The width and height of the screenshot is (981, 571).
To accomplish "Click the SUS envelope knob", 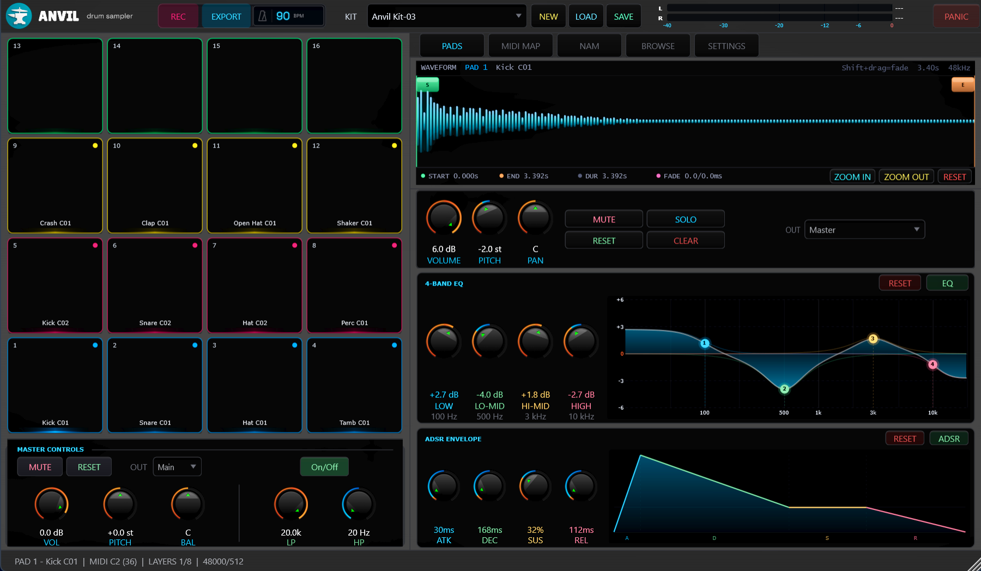I will click(535, 486).
